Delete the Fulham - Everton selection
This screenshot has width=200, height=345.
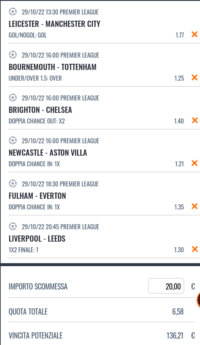click(x=194, y=206)
